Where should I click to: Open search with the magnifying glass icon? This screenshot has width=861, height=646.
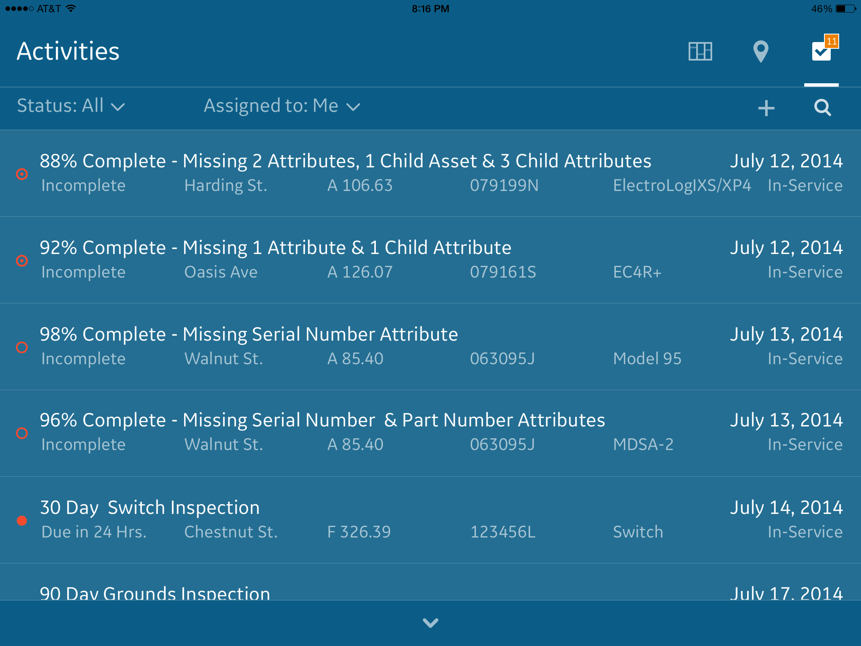click(822, 108)
